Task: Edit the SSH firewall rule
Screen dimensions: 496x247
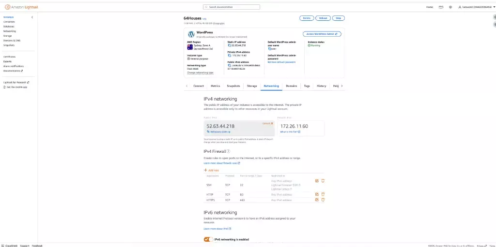Action: (x=317, y=181)
